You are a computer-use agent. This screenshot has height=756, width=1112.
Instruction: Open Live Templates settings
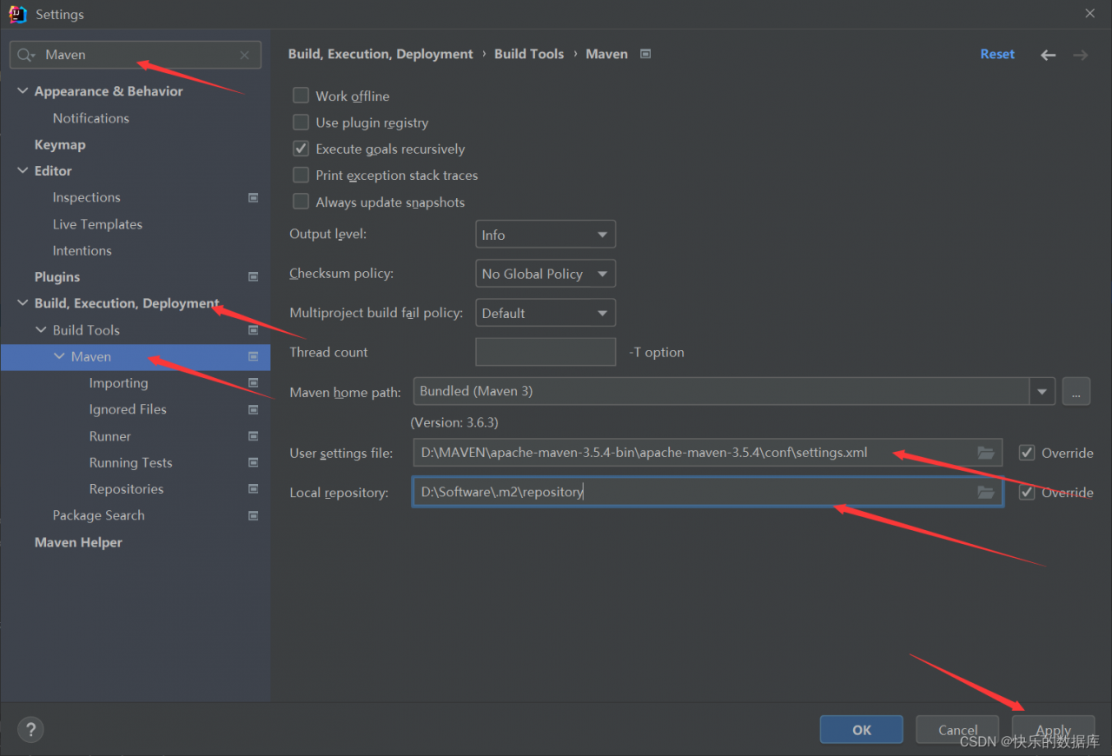click(97, 224)
